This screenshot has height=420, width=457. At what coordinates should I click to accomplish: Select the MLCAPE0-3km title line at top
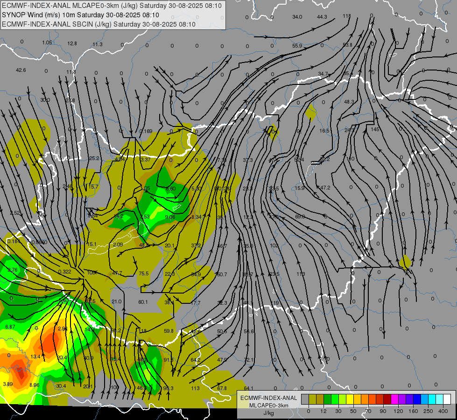(x=112, y=6)
